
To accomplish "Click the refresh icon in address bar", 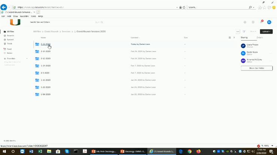I will 184,7.
